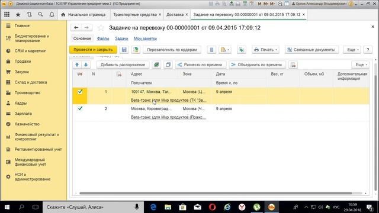Click Разнести по времени button
This screenshot has height=213, width=379.
[201, 64]
